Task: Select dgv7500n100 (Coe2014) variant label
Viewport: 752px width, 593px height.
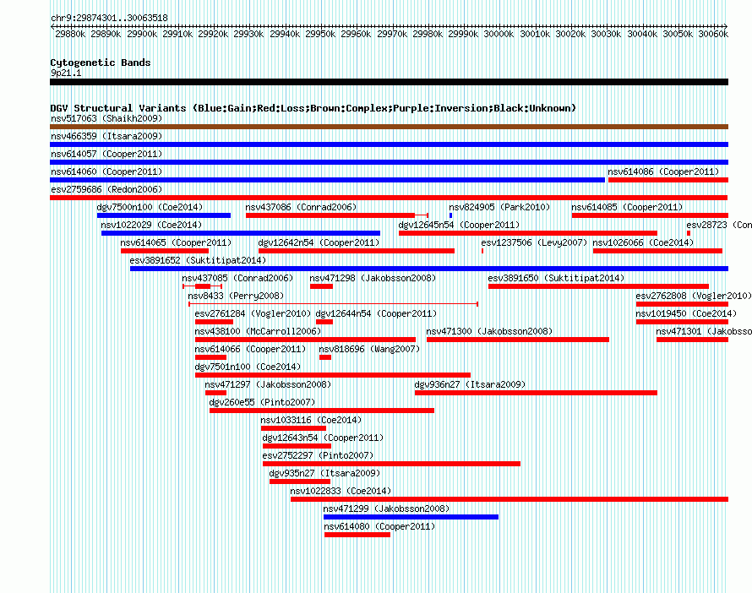Action: 150,207
